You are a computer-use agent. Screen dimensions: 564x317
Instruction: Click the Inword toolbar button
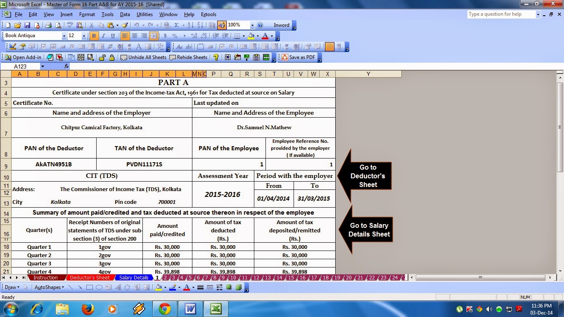tap(282, 25)
